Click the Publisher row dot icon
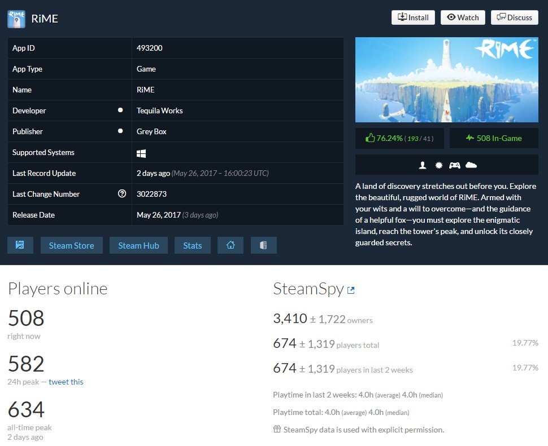 (x=120, y=131)
